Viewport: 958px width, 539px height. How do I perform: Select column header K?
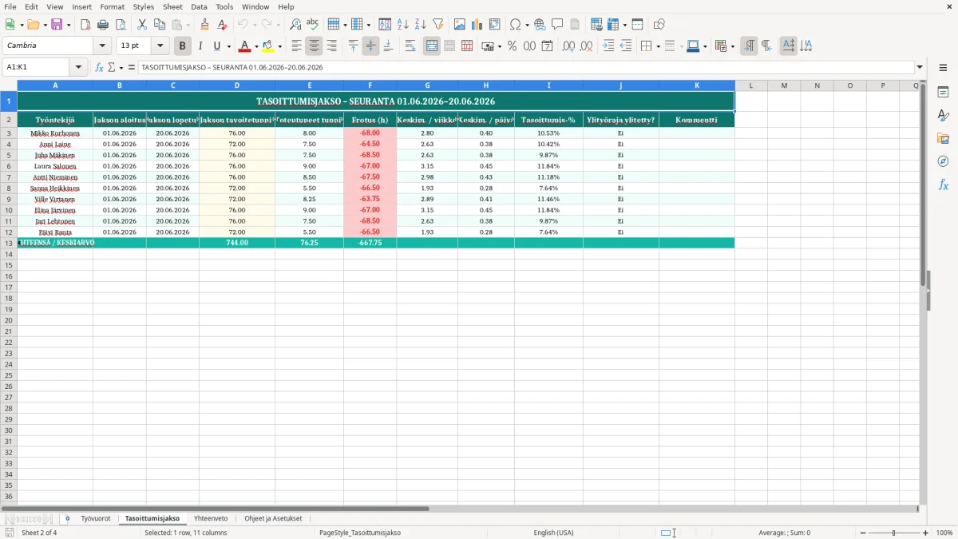[x=697, y=85]
